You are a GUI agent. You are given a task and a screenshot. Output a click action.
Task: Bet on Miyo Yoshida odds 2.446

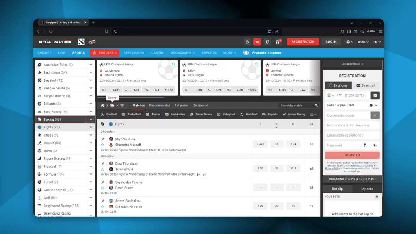(x=260, y=144)
